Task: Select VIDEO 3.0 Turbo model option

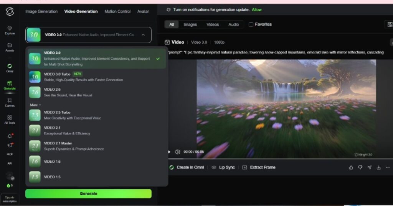Action: [96, 77]
